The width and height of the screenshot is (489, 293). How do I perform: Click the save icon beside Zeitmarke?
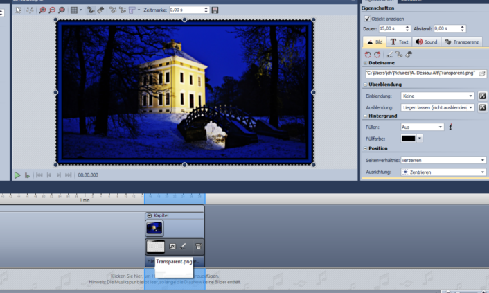[x=215, y=10]
